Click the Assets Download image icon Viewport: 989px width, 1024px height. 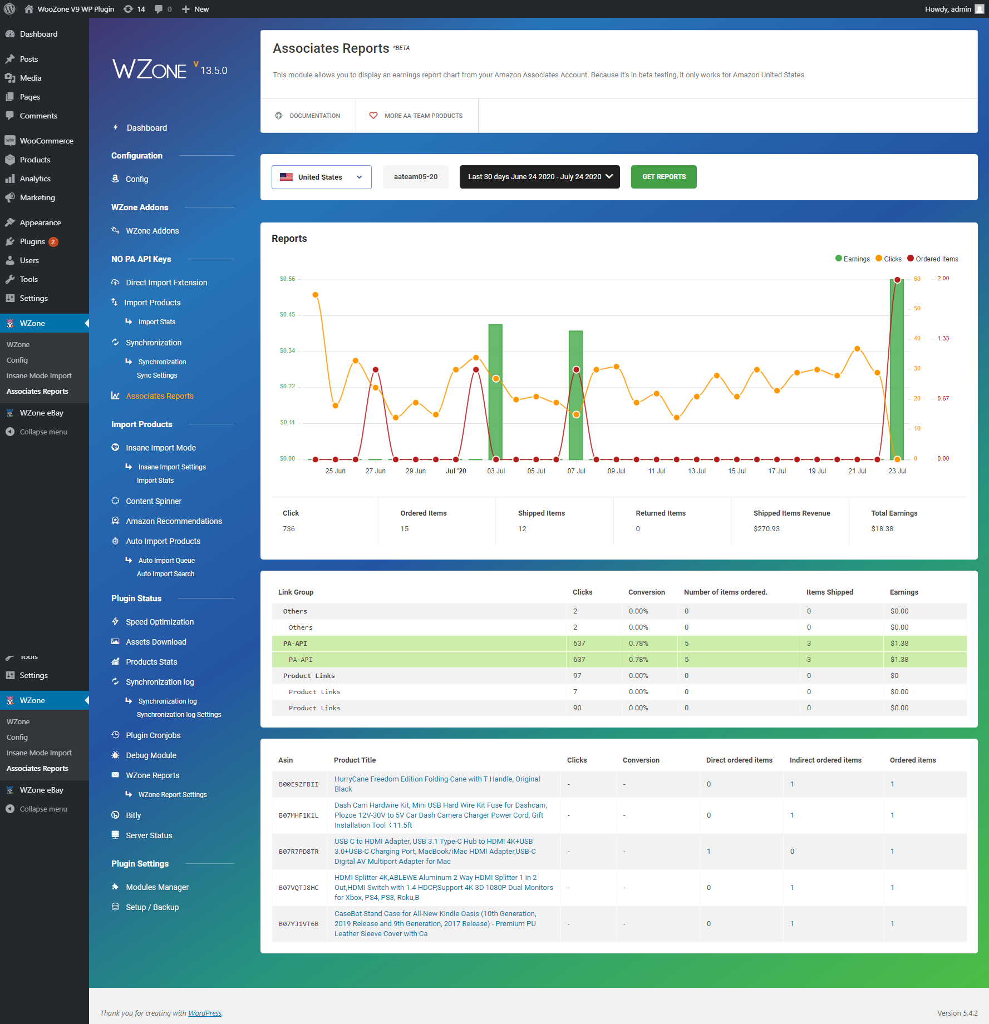click(x=115, y=641)
